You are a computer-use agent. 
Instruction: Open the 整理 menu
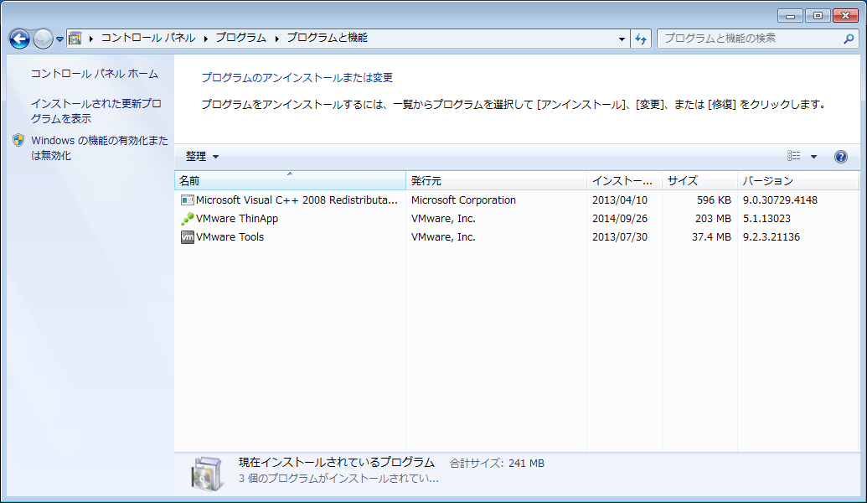coord(202,157)
